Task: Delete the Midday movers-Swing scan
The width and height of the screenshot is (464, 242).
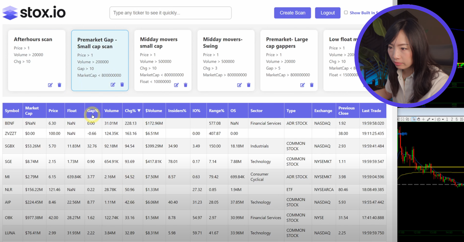Action: 249,85
